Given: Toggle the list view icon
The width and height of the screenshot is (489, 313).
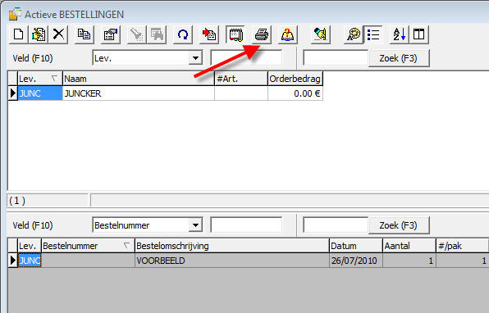Looking at the screenshot, I should tap(373, 34).
